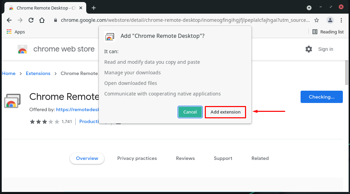350x194 pixels.
Task: Click Cancel in the dialog
Action: (190, 112)
